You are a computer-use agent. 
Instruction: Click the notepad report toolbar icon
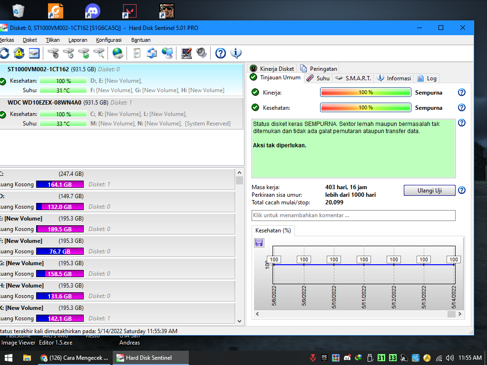[x=136, y=53]
